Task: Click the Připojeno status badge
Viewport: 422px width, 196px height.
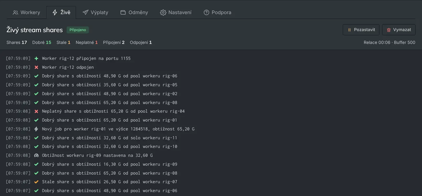Action: tap(78, 30)
